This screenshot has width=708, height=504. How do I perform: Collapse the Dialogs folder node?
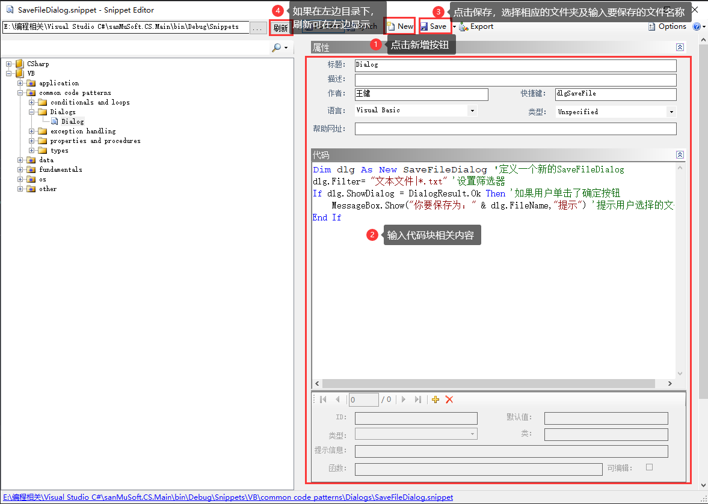32,112
